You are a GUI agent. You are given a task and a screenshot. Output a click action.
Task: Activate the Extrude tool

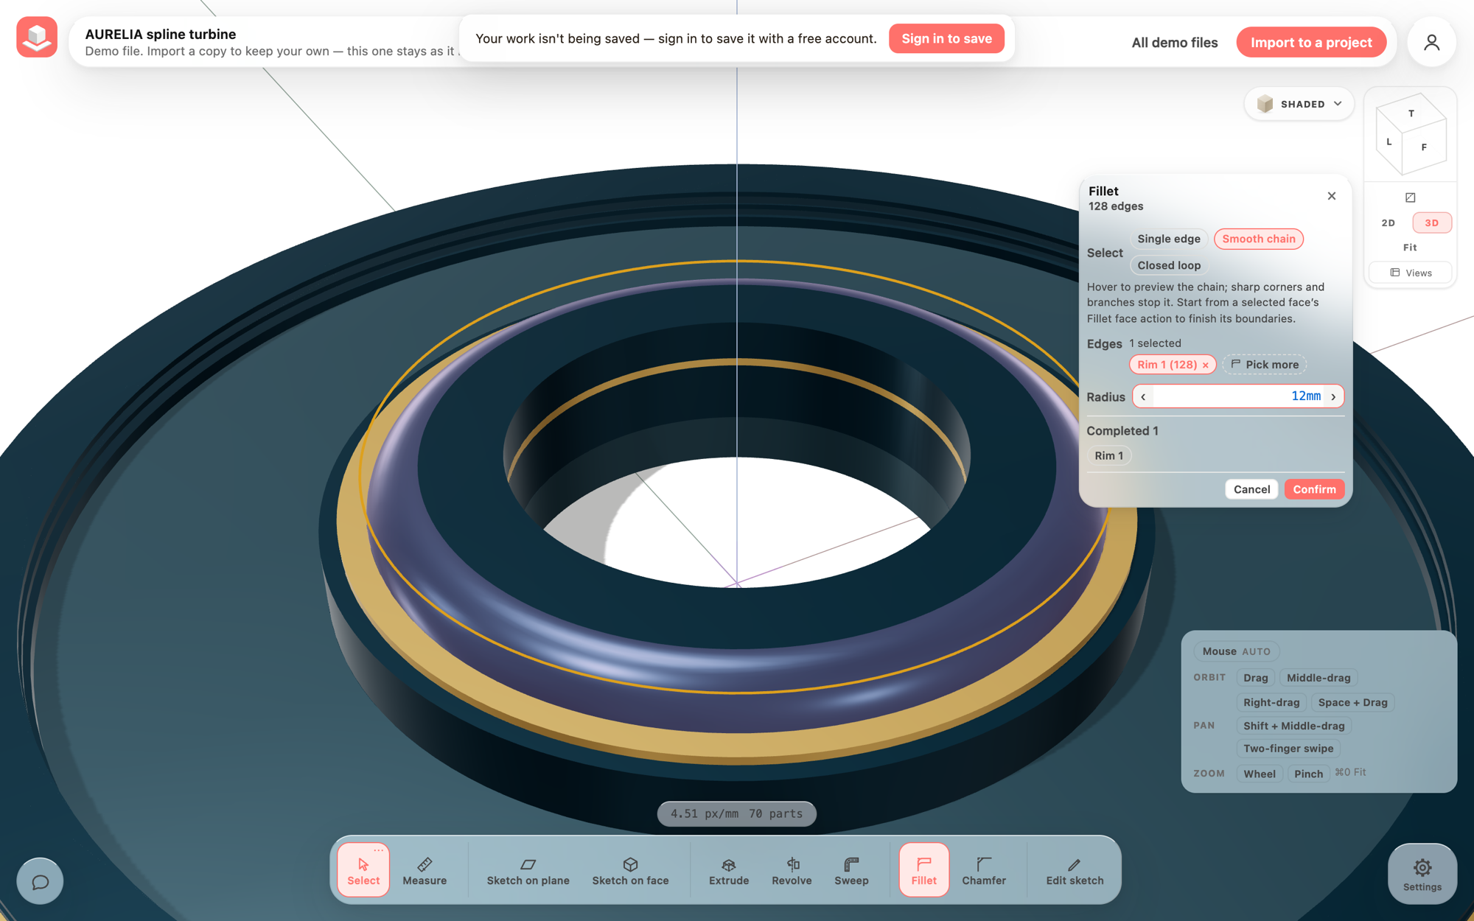(729, 869)
